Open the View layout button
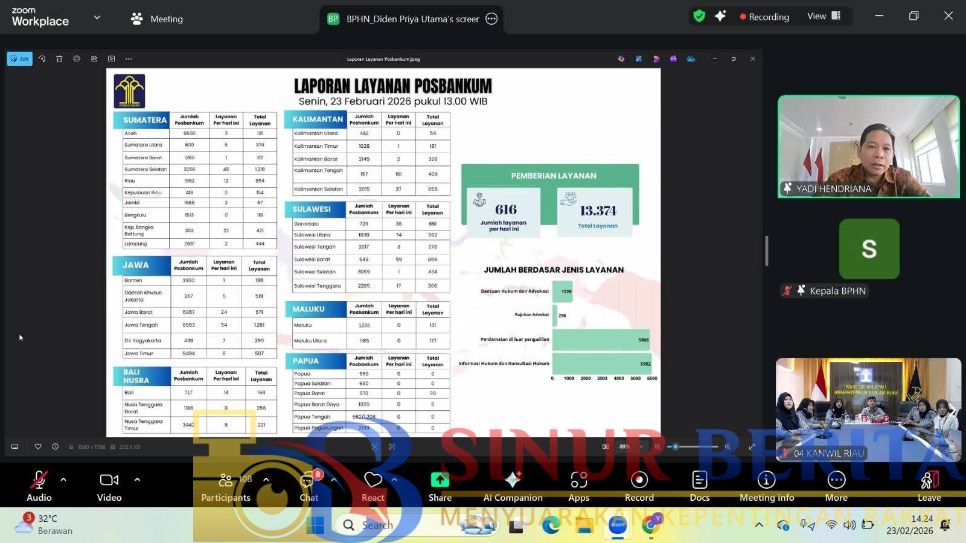966x543 pixels. (824, 16)
